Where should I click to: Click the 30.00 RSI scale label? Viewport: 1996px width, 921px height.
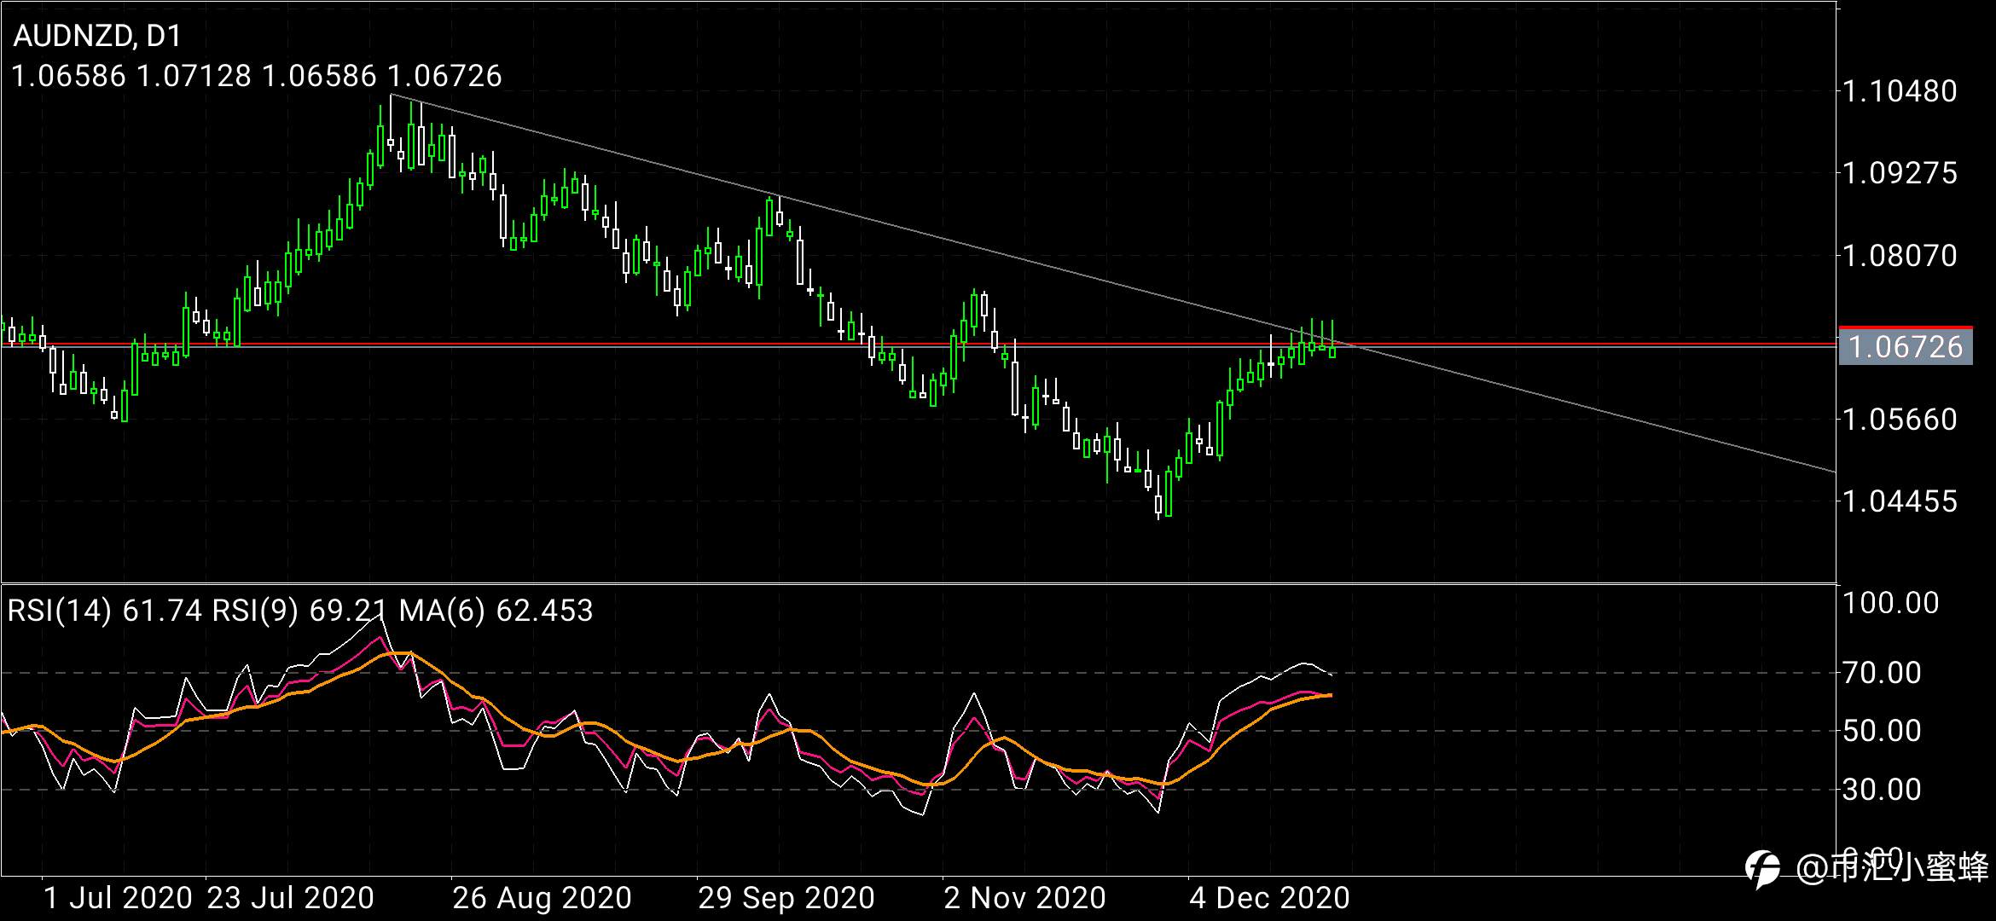click(x=1882, y=789)
